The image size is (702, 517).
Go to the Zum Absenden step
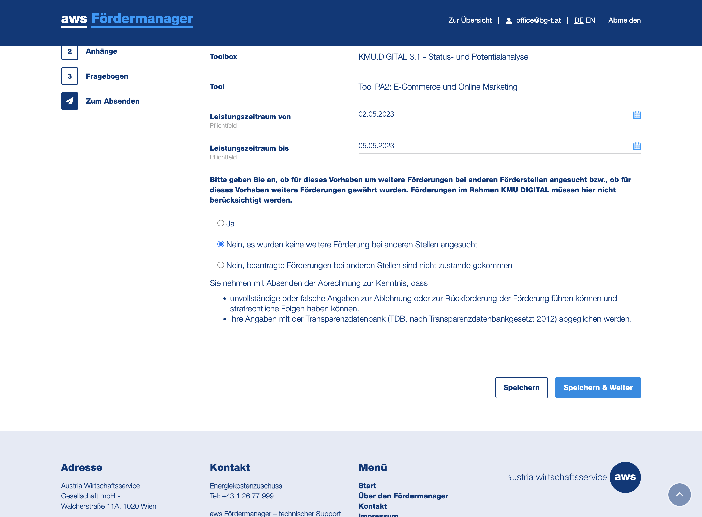[113, 101]
